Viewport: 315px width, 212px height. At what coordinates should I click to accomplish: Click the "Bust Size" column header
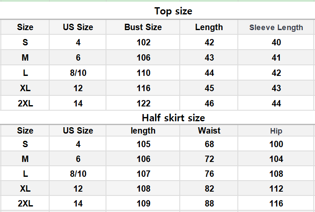(143, 27)
